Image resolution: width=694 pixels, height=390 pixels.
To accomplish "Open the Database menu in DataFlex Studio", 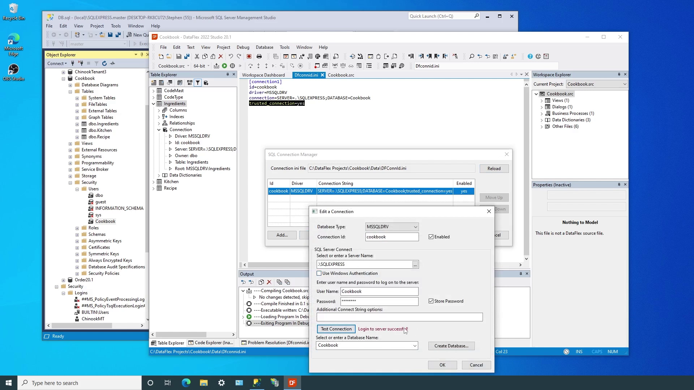I will 264,47.
